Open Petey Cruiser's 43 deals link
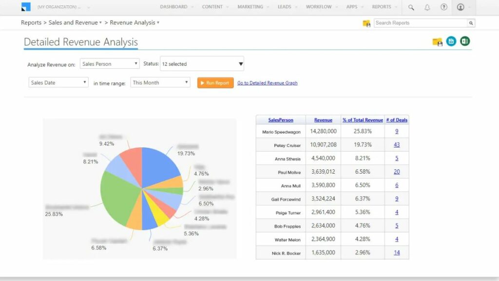Image resolution: width=499 pixels, height=281 pixels. [x=396, y=144]
